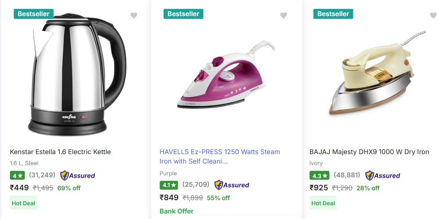Open Kenstar Estella 1.6 Electric Kettle title
This screenshot has width=438, height=219.
pos(60,152)
